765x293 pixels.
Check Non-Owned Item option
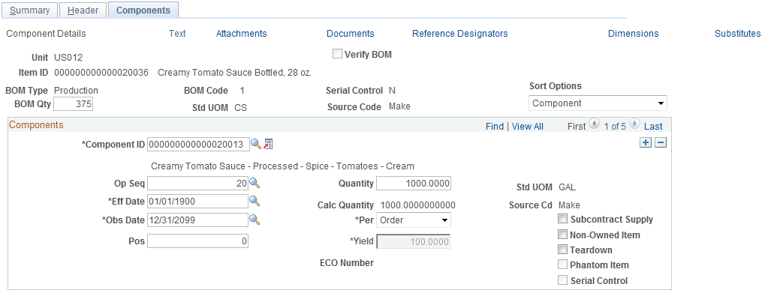click(563, 235)
